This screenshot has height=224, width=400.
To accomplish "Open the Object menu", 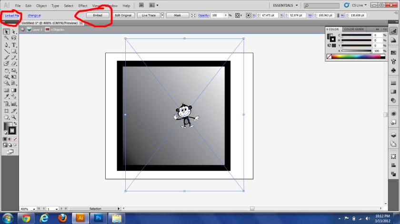I will [41, 6].
